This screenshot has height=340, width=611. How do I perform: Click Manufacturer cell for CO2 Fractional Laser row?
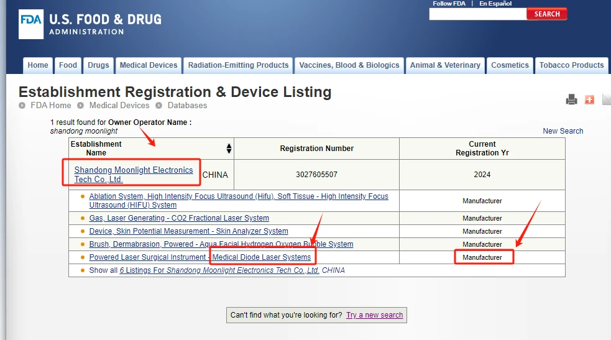[482, 219]
